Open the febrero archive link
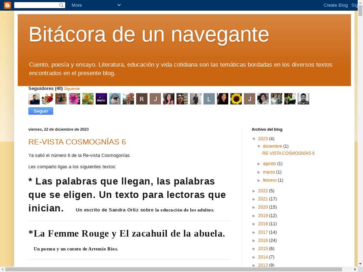The image size is (363, 272). (x=270, y=180)
